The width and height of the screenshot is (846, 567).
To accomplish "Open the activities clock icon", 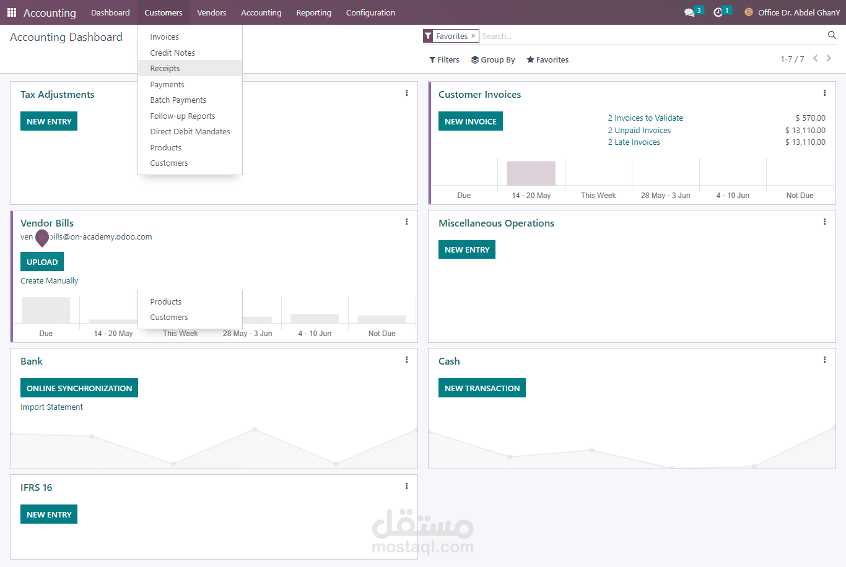I will point(718,12).
